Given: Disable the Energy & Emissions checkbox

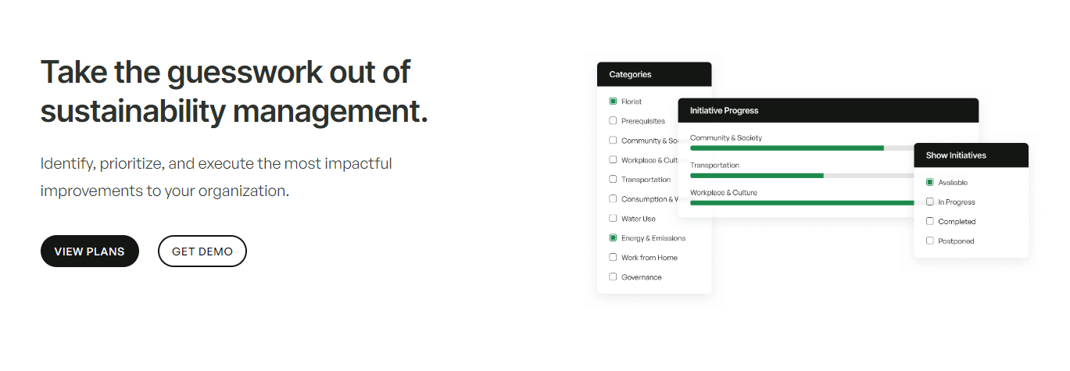Looking at the screenshot, I should (613, 238).
